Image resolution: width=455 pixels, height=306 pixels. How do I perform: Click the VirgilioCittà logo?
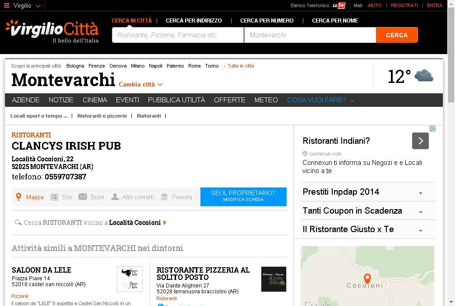click(x=52, y=32)
